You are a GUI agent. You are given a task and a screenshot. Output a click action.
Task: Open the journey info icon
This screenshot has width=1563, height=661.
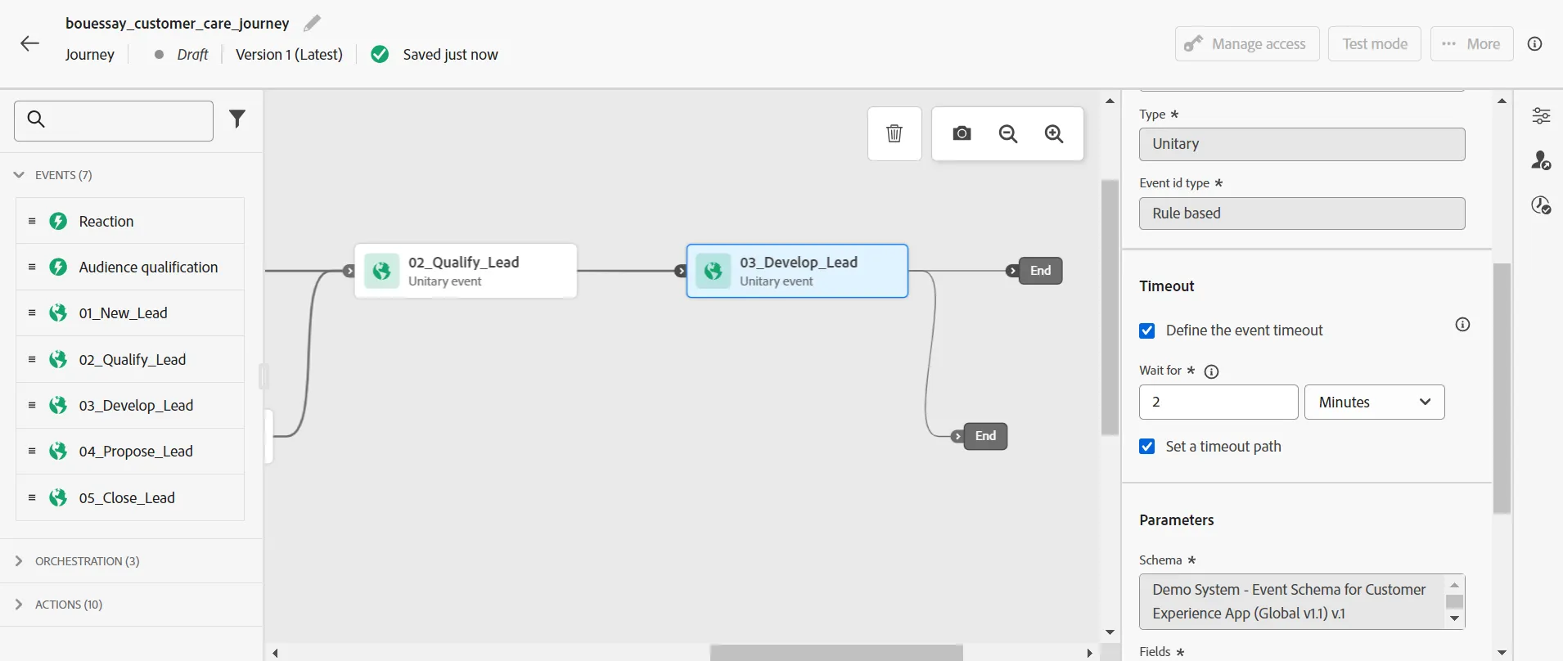coord(1535,43)
